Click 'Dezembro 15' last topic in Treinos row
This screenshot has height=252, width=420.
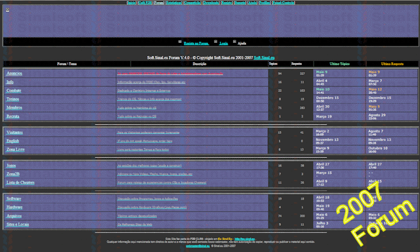pos(327,98)
